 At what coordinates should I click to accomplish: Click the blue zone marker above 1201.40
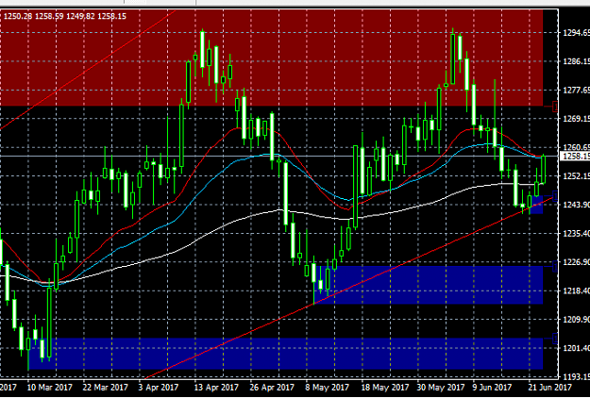[x=555, y=339]
